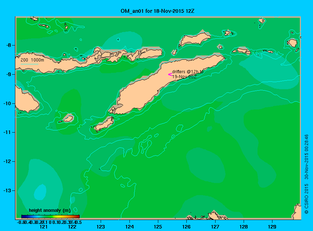The height and width of the screenshot is (231, 313).
Task: Click the latitude label -11
Action: click(7, 132)
